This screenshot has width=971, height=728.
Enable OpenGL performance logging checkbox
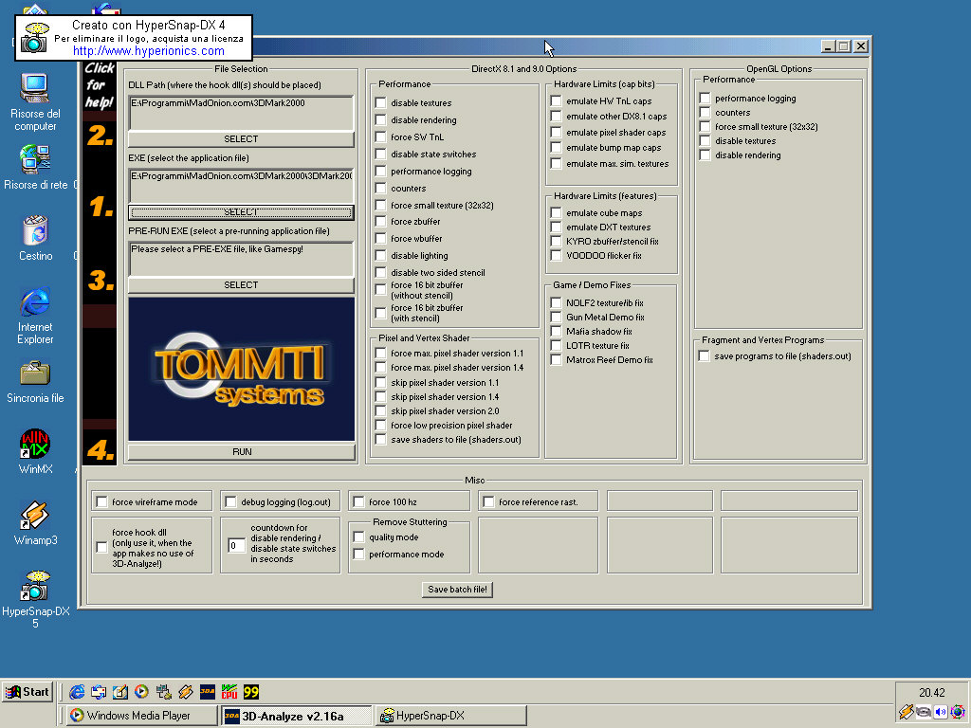coord(705,99)
